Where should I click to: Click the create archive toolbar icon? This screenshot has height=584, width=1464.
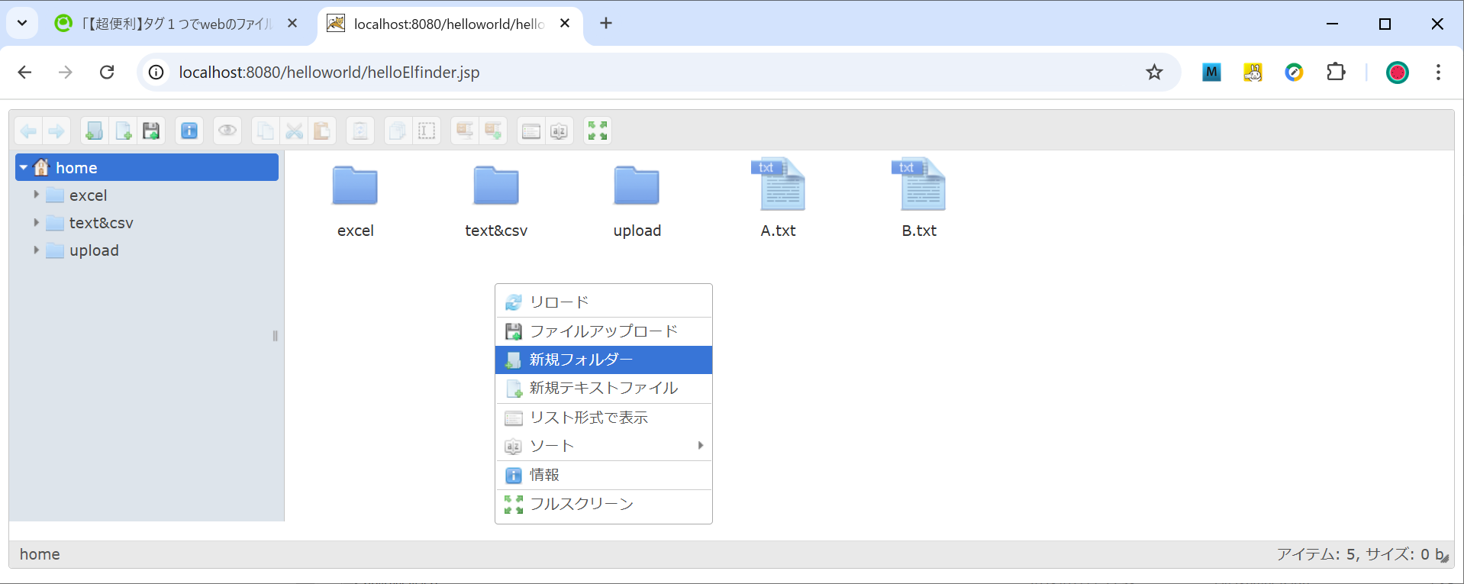[x=493, y=131]
